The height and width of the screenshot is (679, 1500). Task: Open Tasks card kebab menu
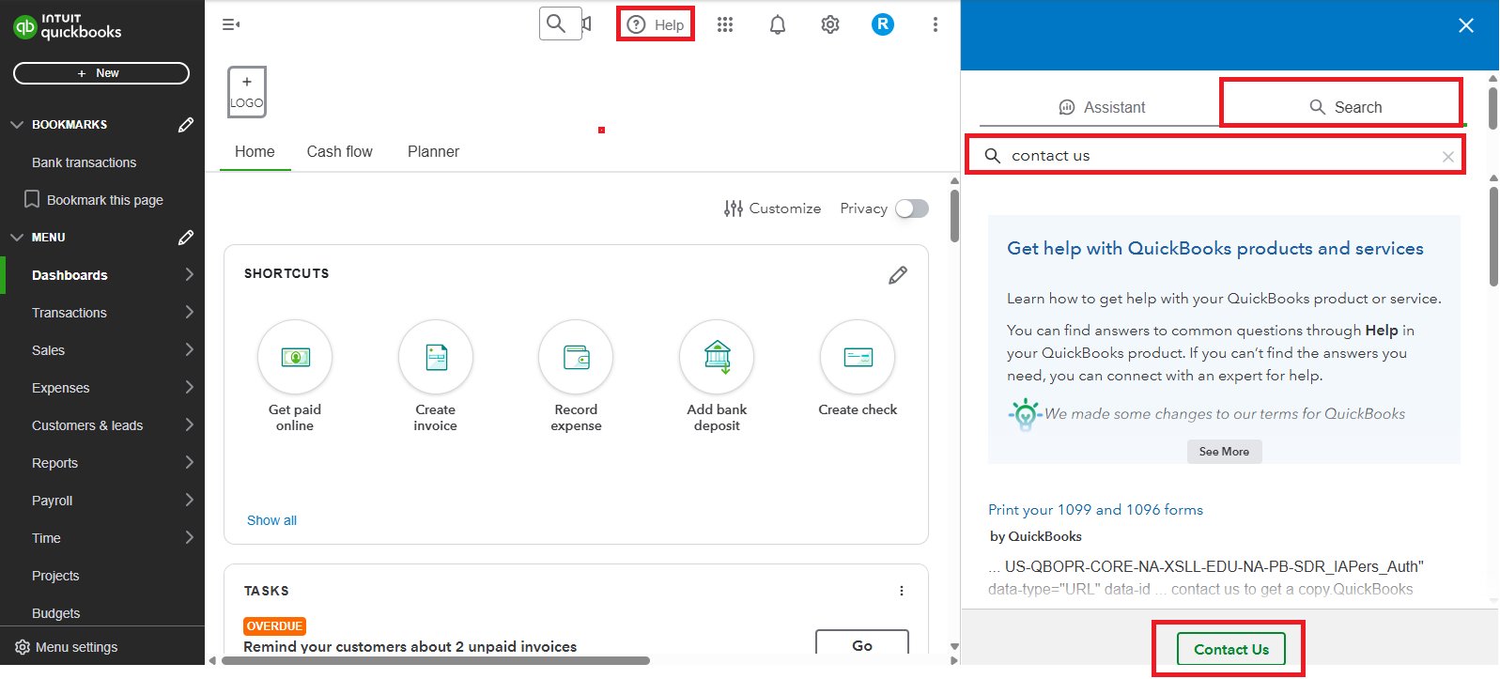point(902,591)
